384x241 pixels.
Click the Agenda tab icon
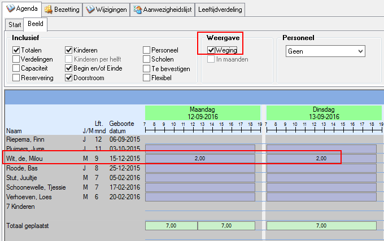pos(10,9)
